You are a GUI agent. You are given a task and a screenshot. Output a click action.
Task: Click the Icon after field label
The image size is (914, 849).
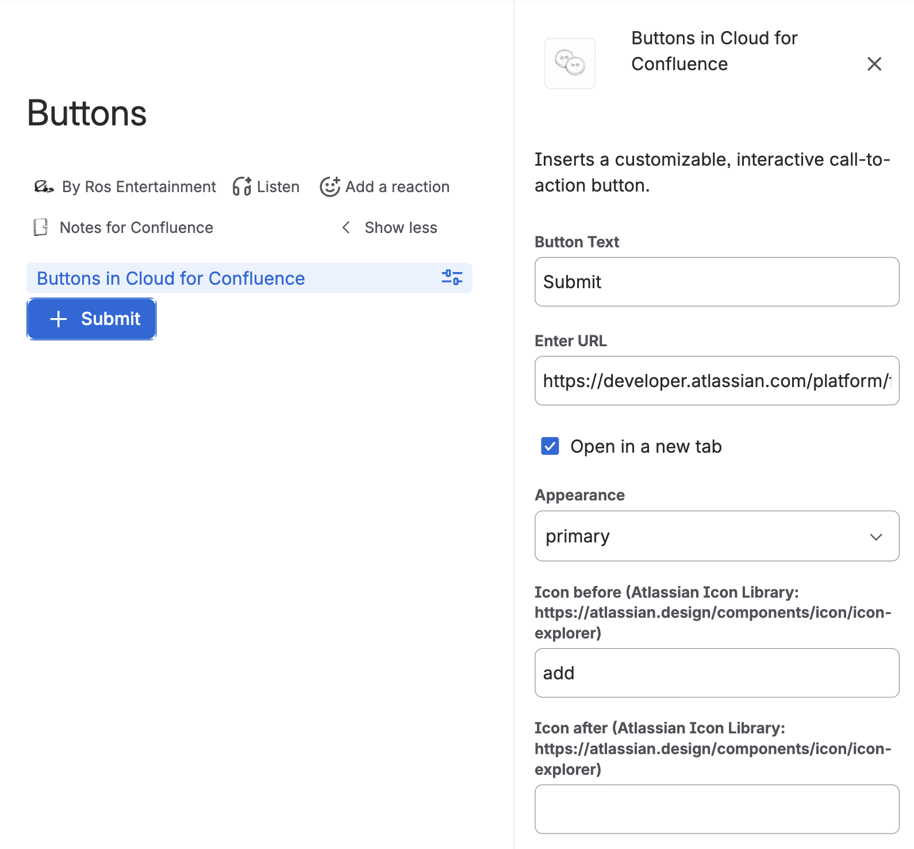tap(713, 748)
